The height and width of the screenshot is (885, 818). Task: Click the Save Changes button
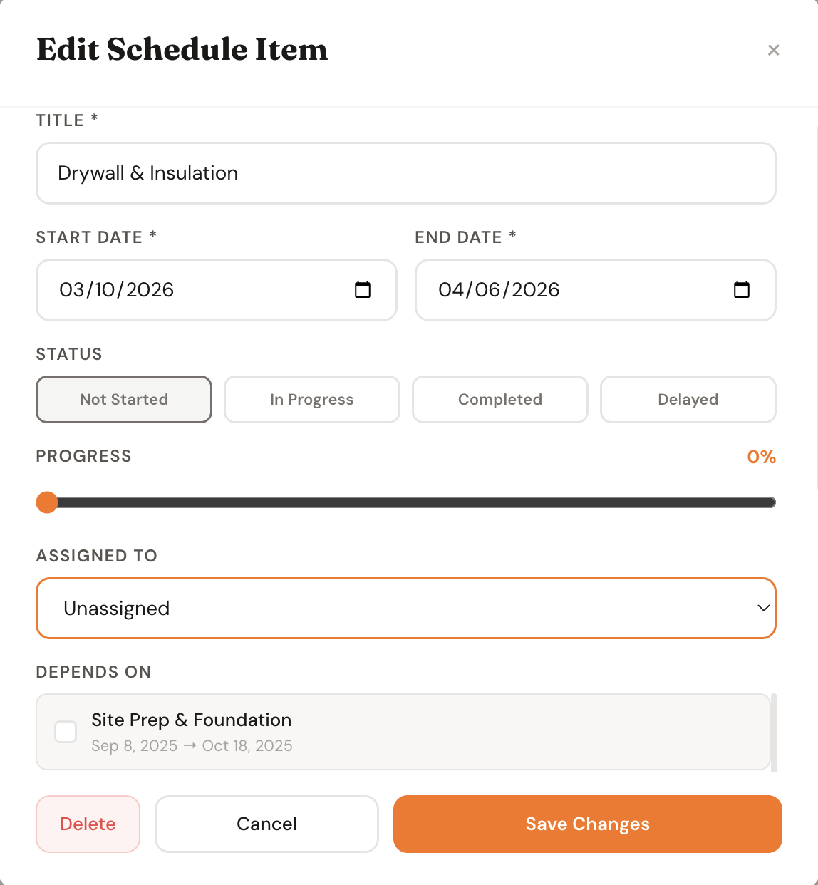pos(587,824)
